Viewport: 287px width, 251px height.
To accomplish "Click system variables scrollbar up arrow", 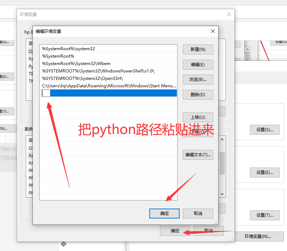I will (222, 140).
